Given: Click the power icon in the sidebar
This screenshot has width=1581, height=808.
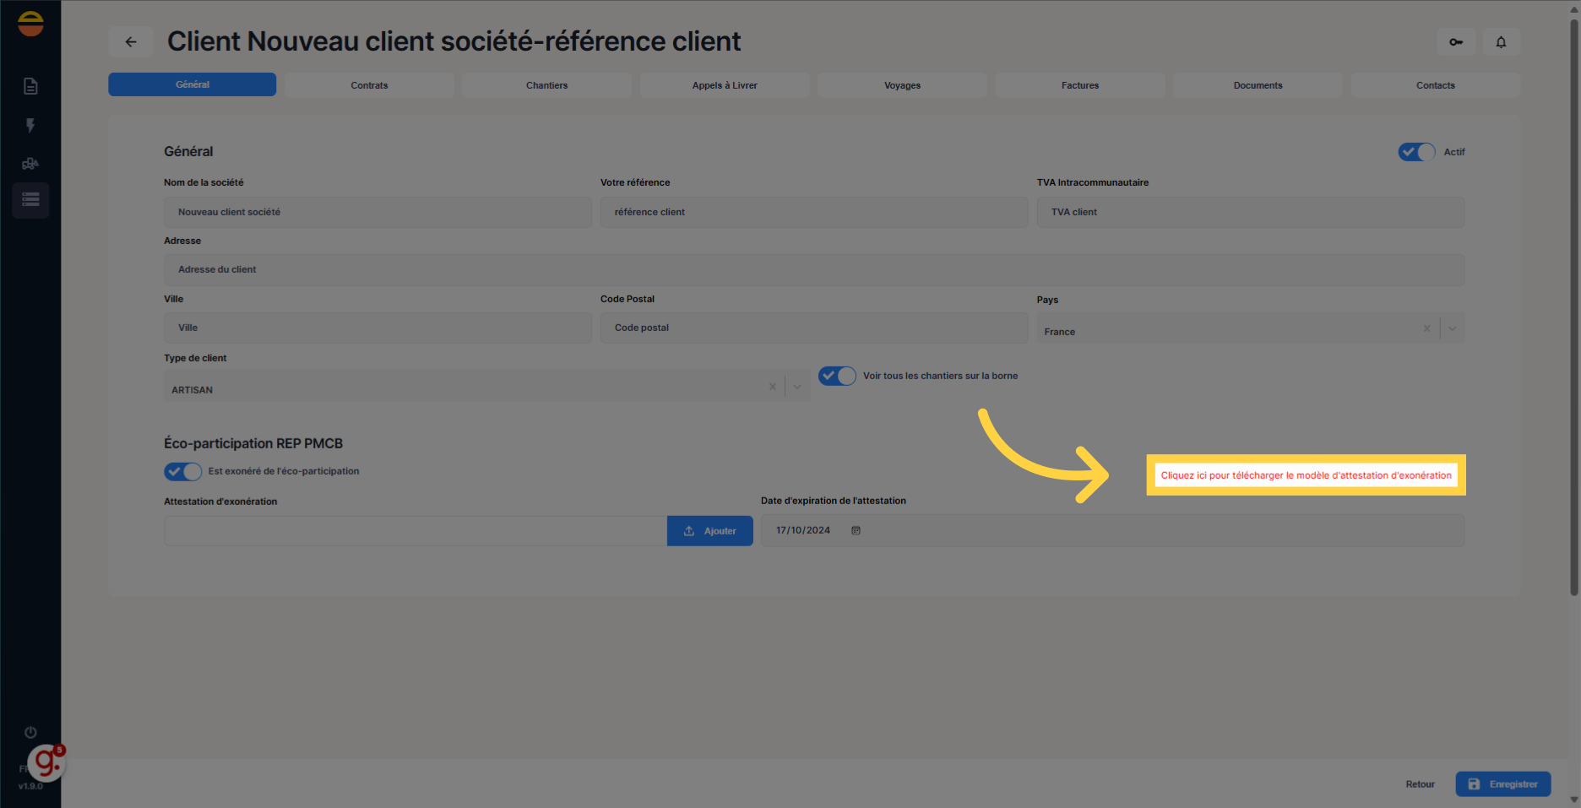Looking at the screenshot, I should coord(30,732).
